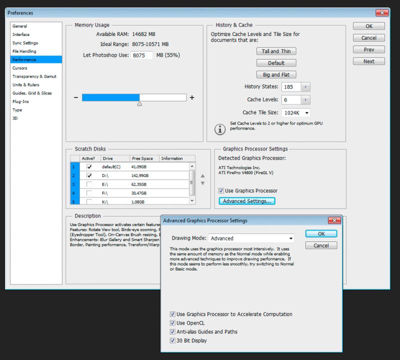Screen dimensions: 400x360
Task: Uncheck Use Graphics Processor to Accelerate Computation
Action: tap(172, 314)
